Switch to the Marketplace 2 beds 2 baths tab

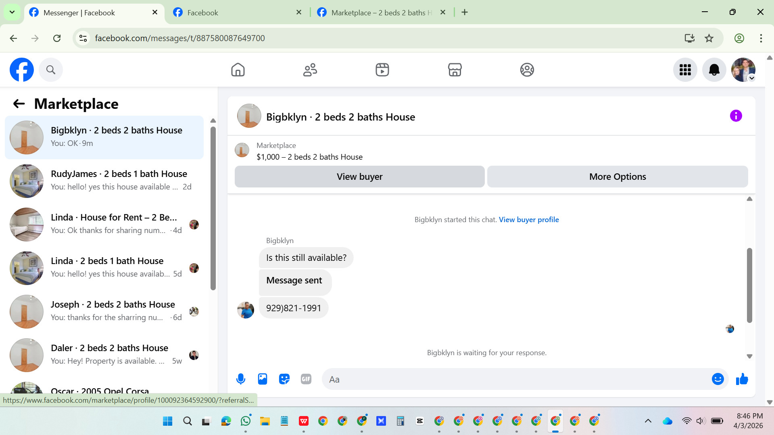381,12
